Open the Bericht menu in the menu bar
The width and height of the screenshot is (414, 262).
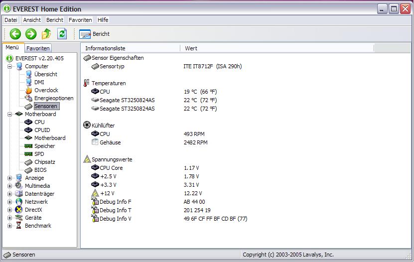(x=55, y=20)
